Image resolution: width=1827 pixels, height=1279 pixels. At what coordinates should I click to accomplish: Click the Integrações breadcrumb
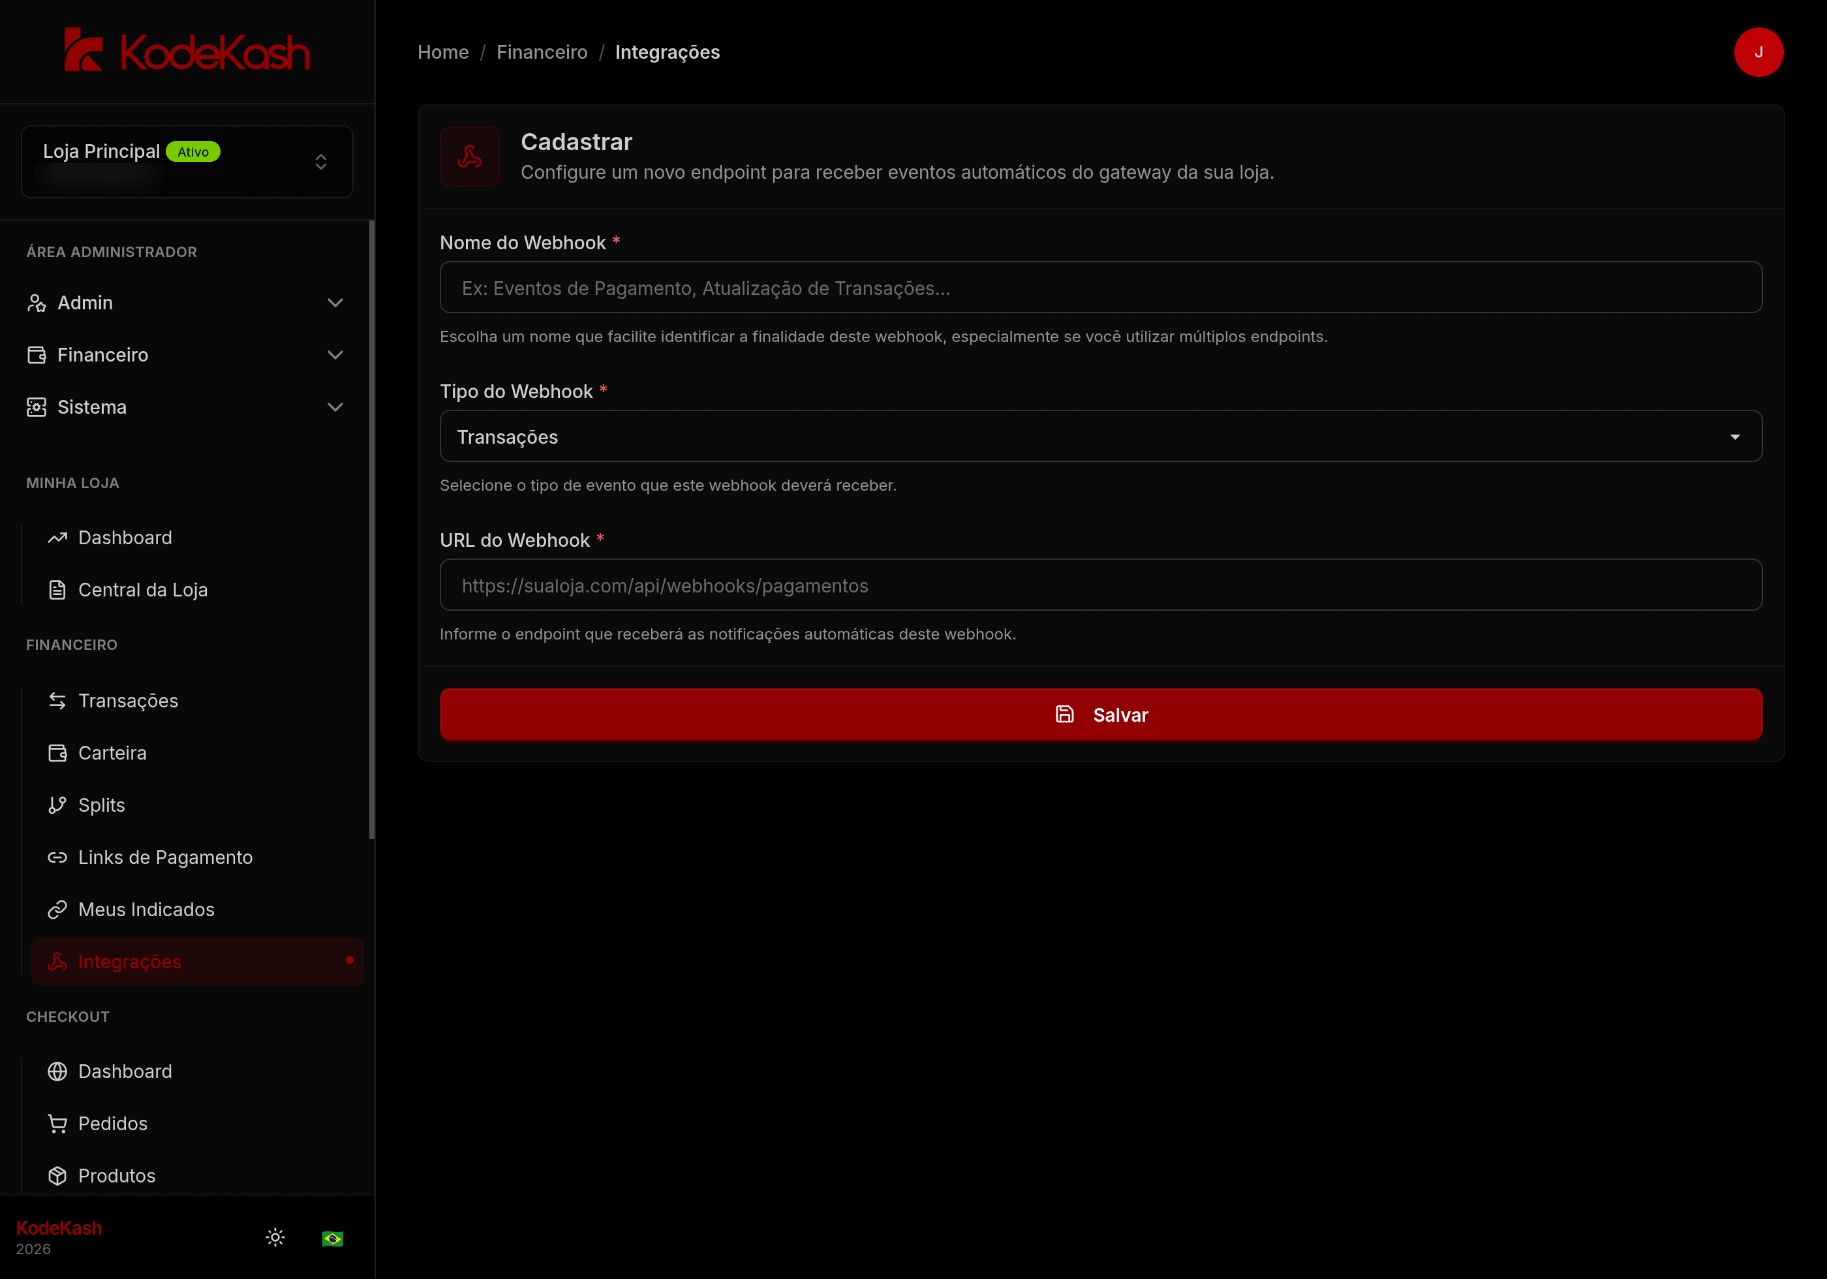tap(667, 52)
